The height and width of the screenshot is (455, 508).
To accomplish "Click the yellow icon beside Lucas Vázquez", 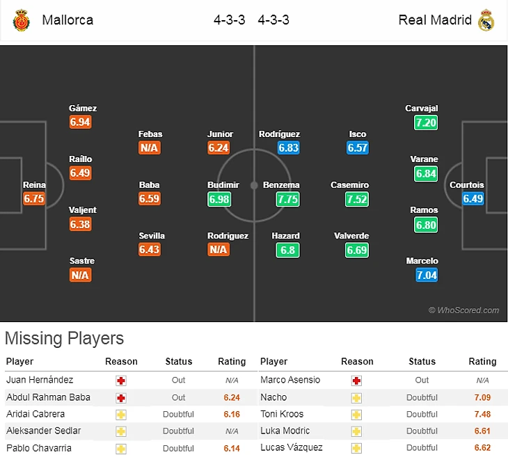I will pyautogui.click(x=357, y=447).
